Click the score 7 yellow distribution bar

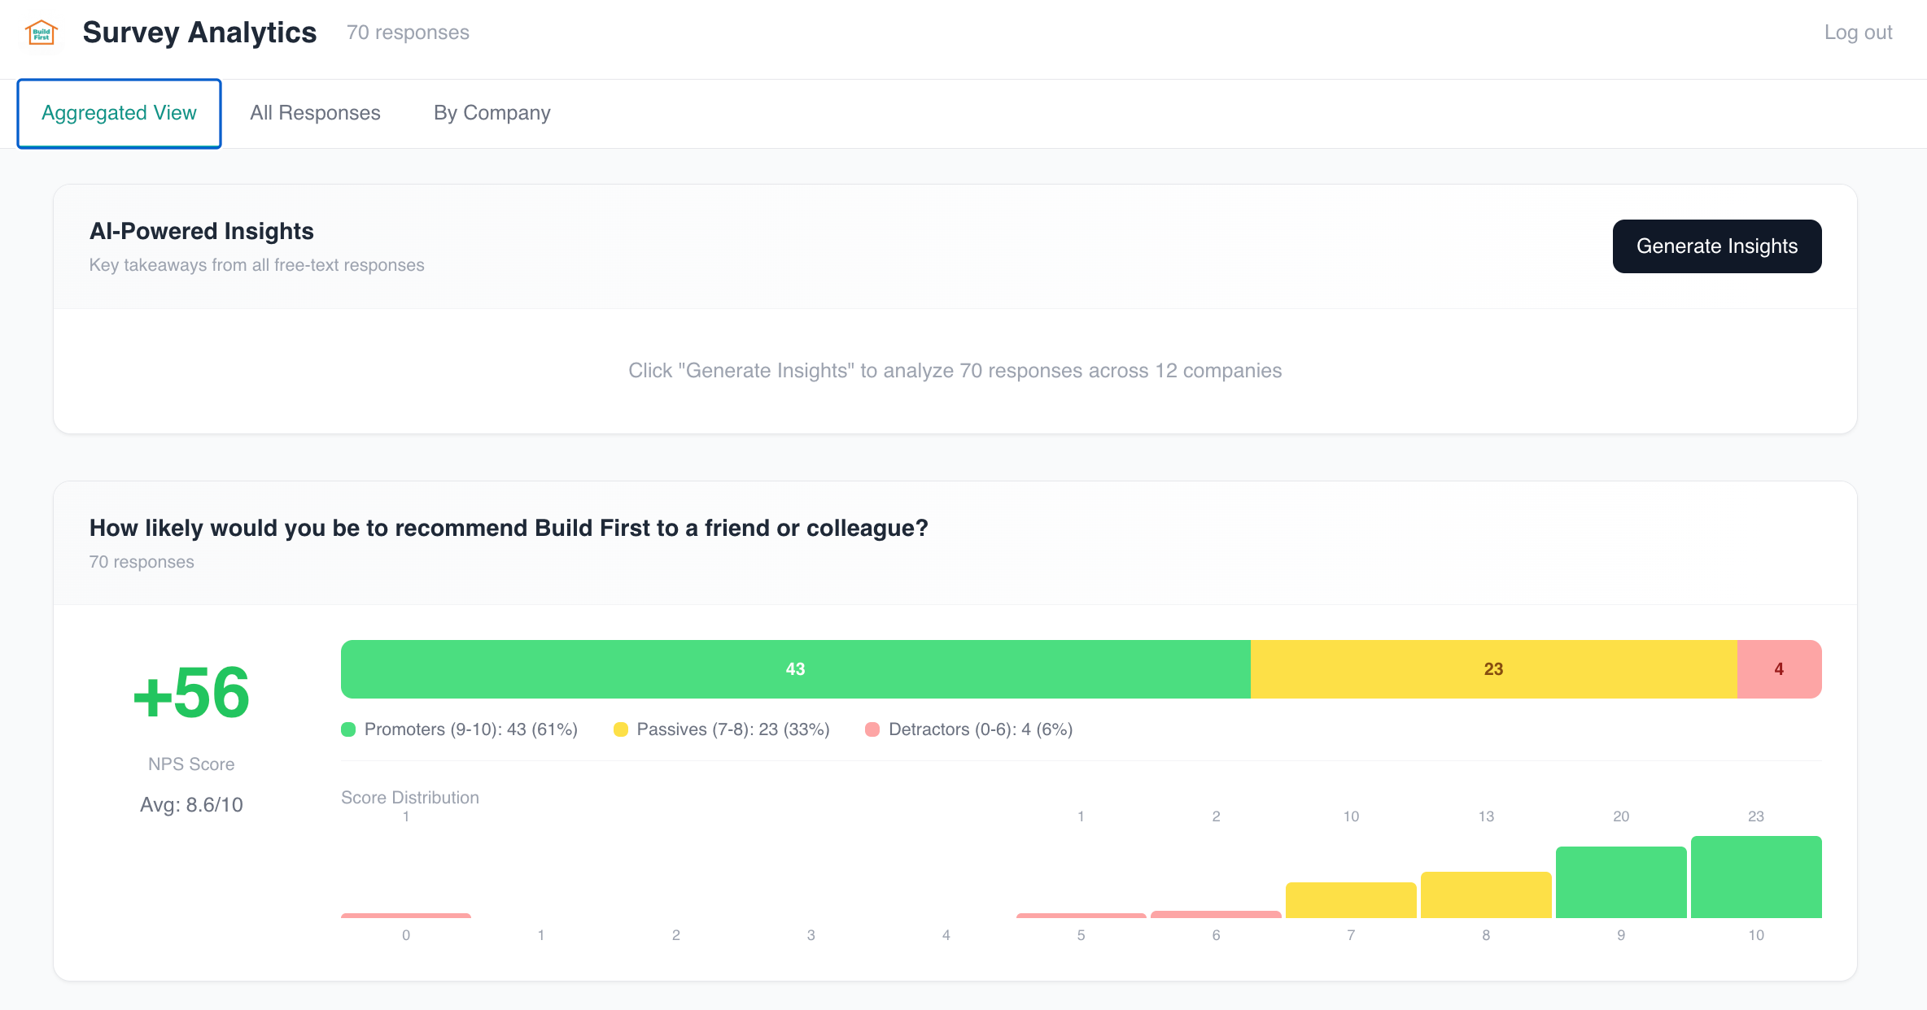[x=1351, y=900]
